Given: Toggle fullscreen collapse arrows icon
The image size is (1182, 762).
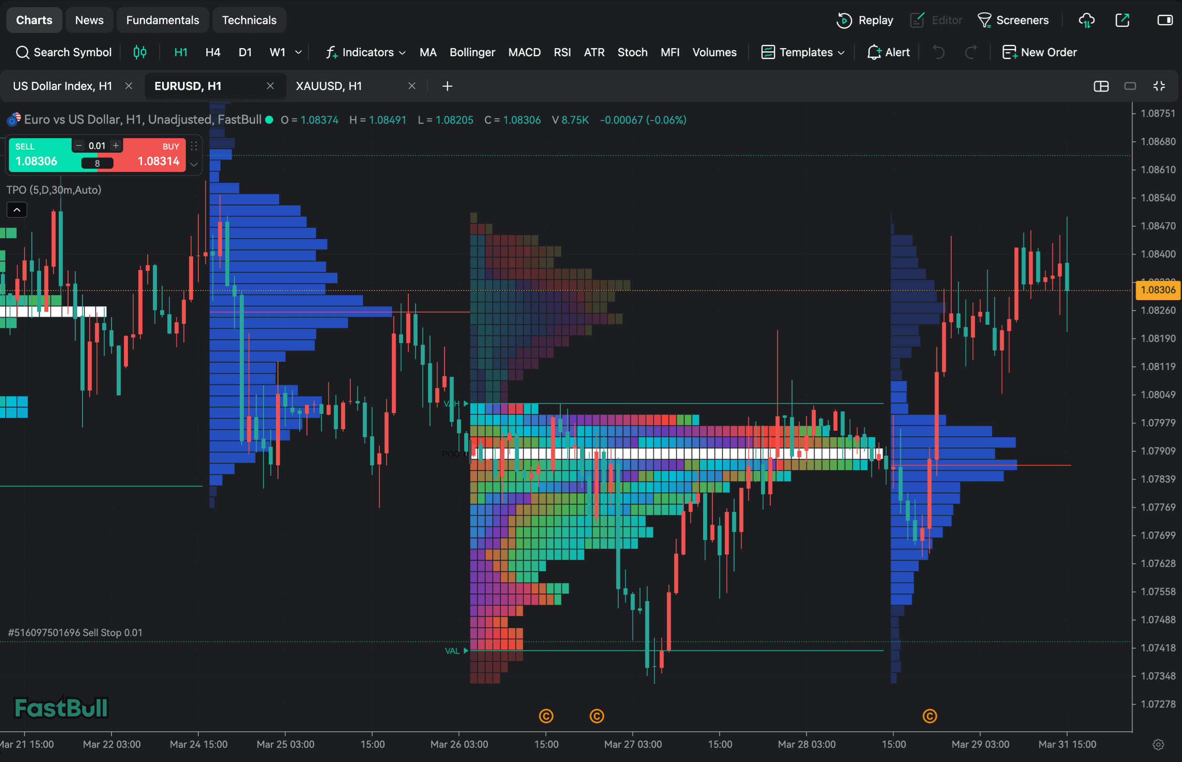Looking at the screenshot, I should 1159,86.
